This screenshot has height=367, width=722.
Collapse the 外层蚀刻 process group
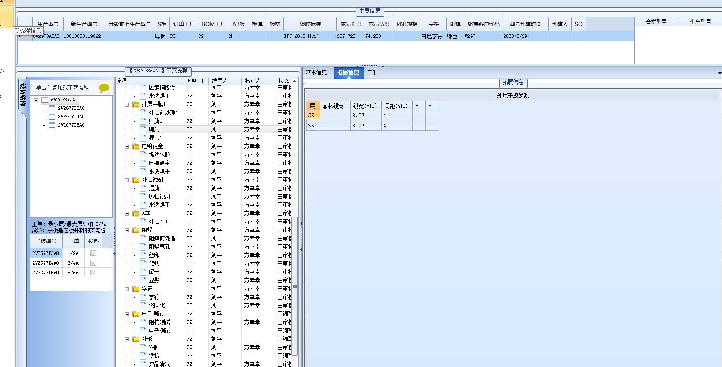[127, 180]
